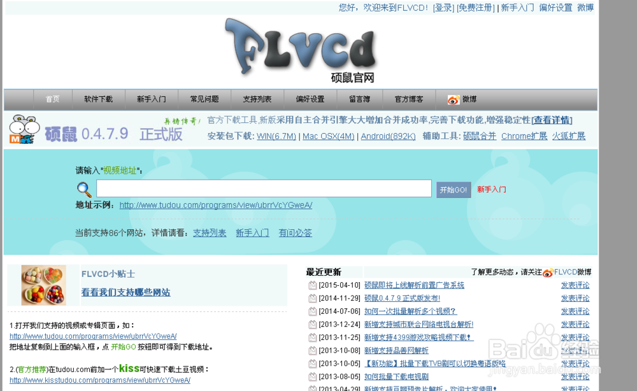Open 支持列表 link below the search box
This screenshot has width=637, height=391.
[210, 232]
